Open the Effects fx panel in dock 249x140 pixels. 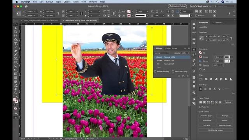point(194,50)
